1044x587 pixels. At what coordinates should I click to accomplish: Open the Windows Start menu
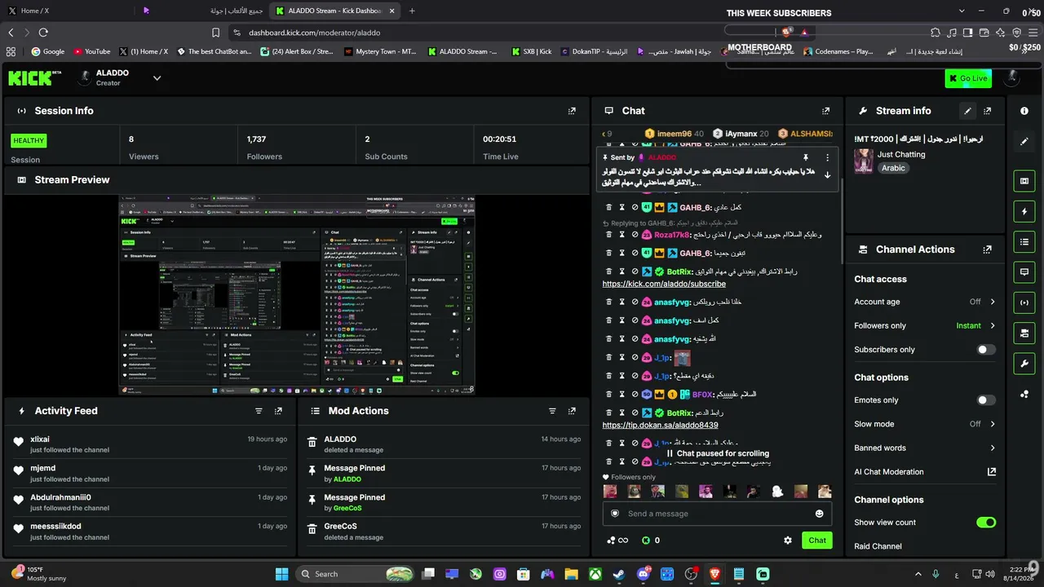coord(281,574)
